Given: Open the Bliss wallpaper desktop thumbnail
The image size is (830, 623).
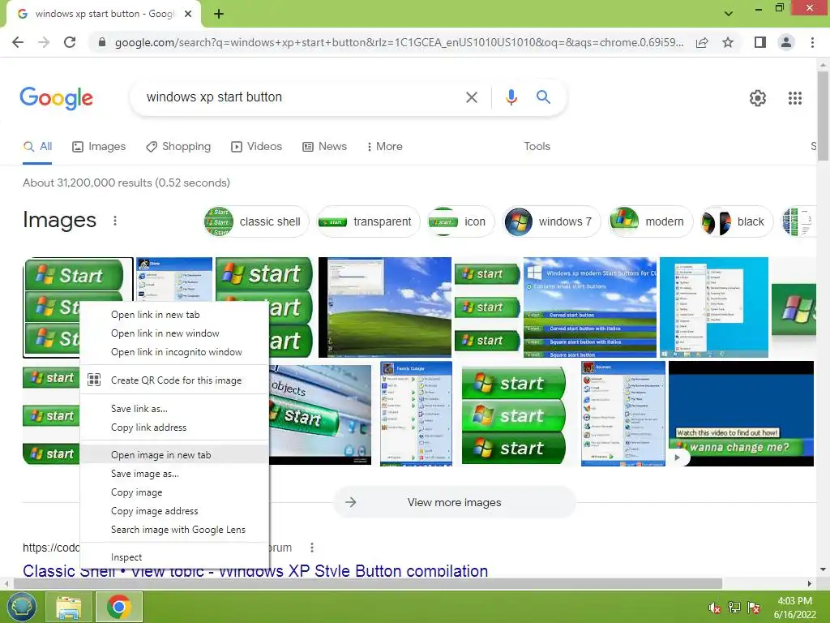Looking at the screenshot, I should coord(385,307).
